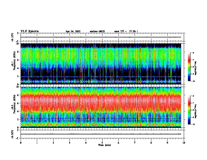The height and width of the screenshot is (160, 207).
Task: Click the log(PSD) label beside ch.2 color bar
Action: pos(196,111)
